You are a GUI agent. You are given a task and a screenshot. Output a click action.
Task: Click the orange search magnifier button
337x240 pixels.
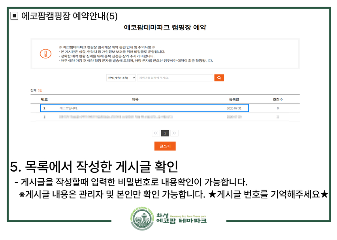pos(219,78)
